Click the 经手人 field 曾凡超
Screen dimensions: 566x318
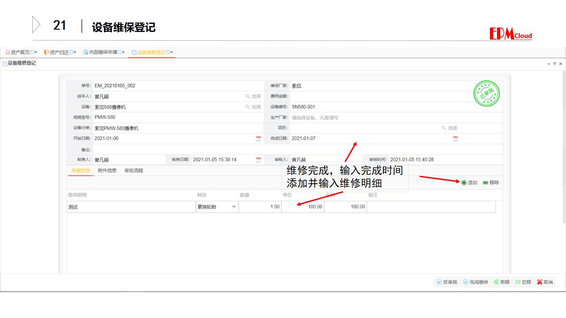click(168, 96)
